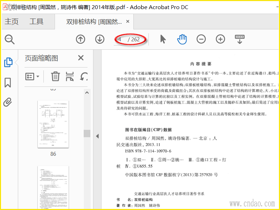The image size is (280, 210).
Task: Open the bookmarks pane
Action: 8,83
